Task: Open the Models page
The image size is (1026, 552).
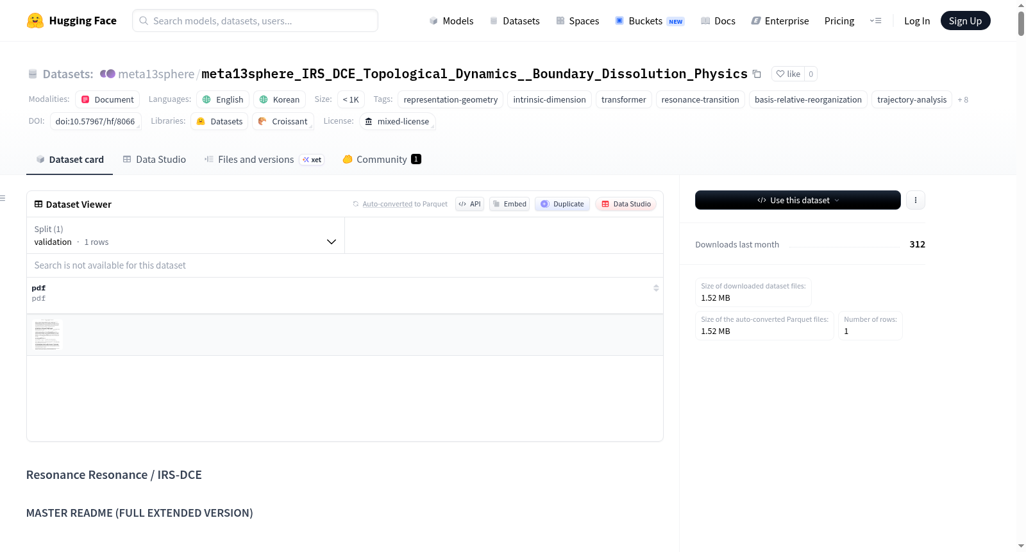Action: click(x=451, y=21)
